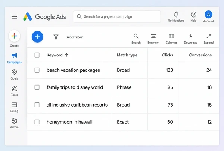This screenshot has height=151, width=224.
Task: Click the 60 clicks value
Action: 170,122
